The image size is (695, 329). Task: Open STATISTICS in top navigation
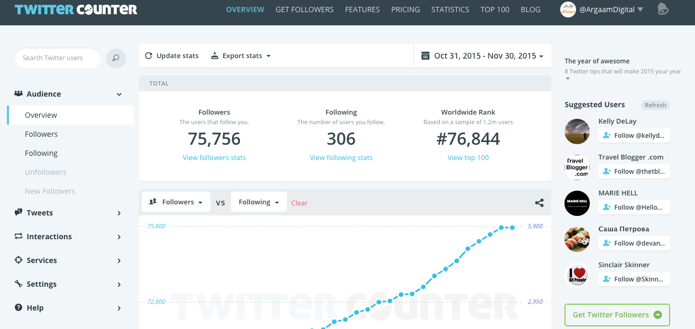[450, 10]
